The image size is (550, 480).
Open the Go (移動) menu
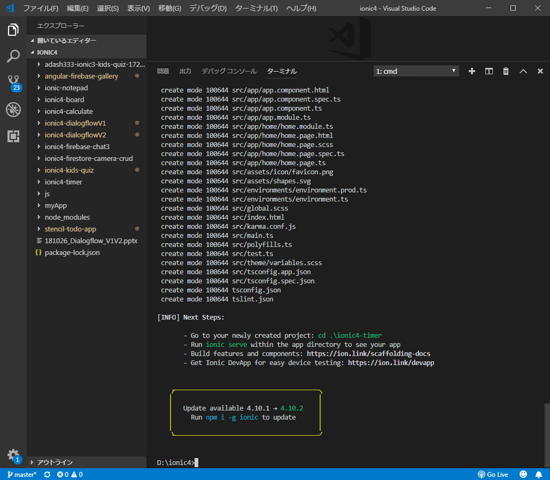click(170, 8)
